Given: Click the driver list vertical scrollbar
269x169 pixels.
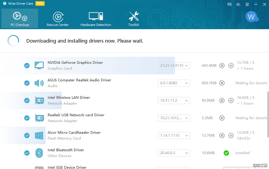Looking at the screenshot, I should coord(268,114).
